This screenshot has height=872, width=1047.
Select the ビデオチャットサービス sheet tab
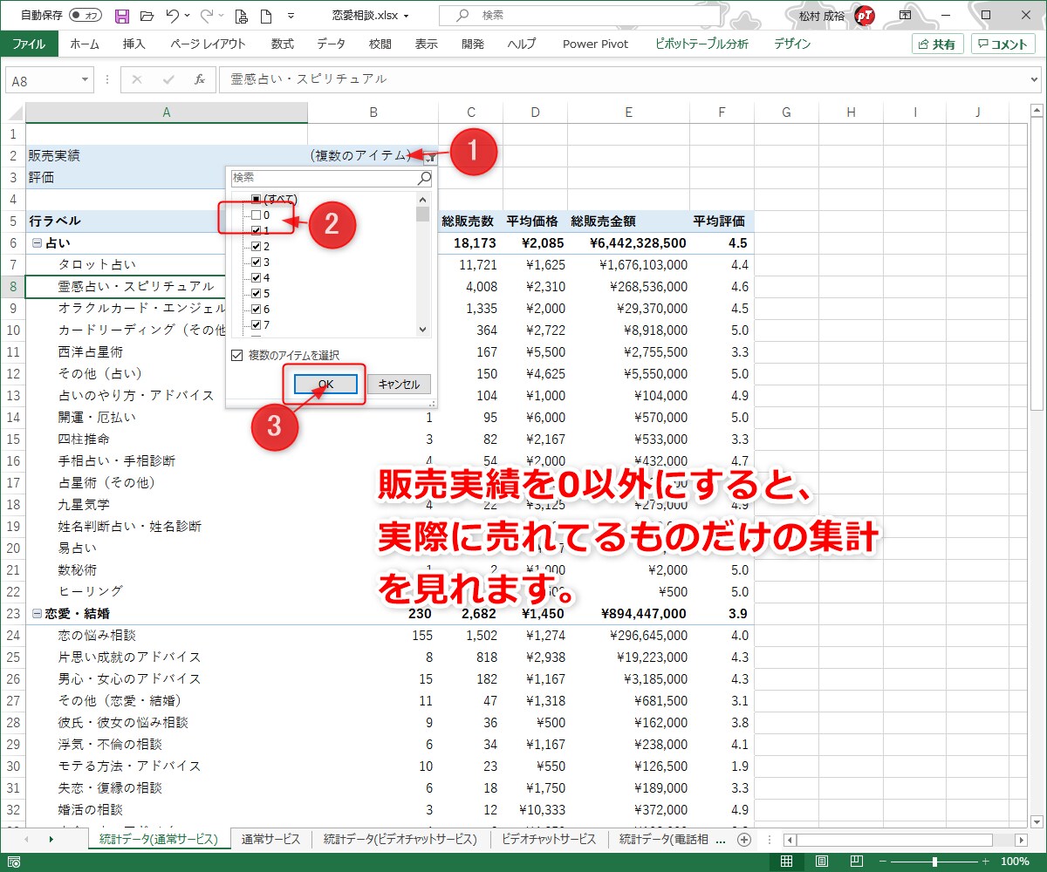(x=549, y=839)
